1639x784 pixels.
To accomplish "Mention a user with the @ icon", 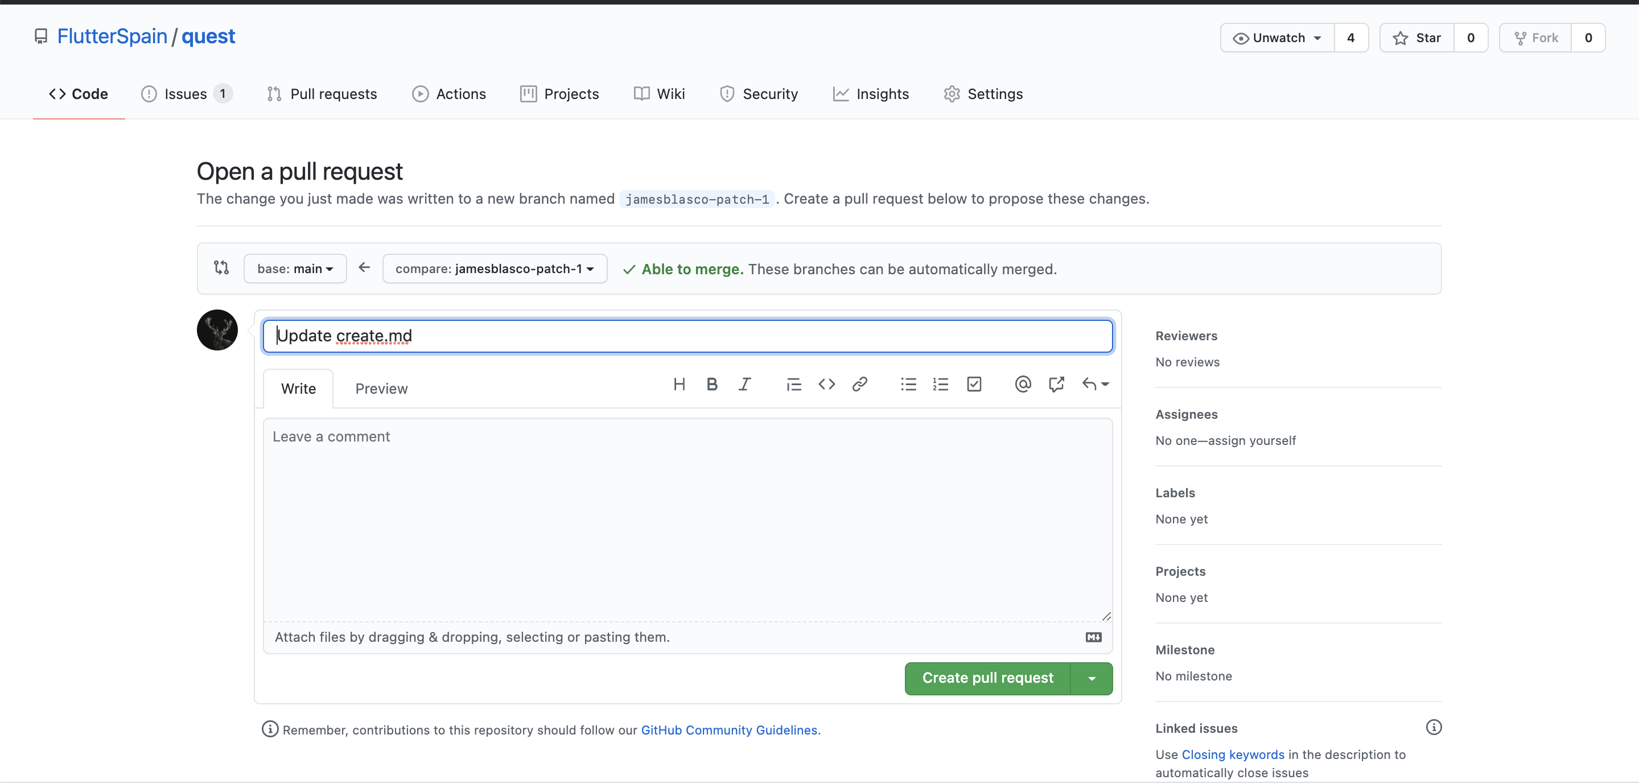I will coord(1023,384).
